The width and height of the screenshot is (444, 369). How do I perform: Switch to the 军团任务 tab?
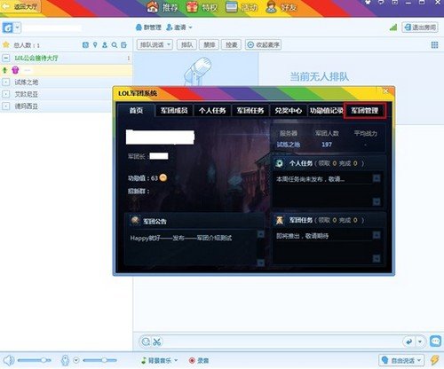tap(250, 111)
